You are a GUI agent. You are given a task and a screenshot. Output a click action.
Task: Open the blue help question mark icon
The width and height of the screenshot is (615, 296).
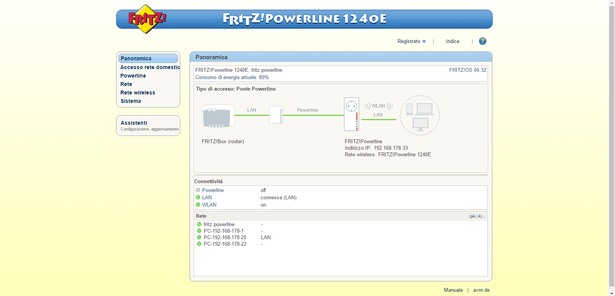click(x=482, y=41)
